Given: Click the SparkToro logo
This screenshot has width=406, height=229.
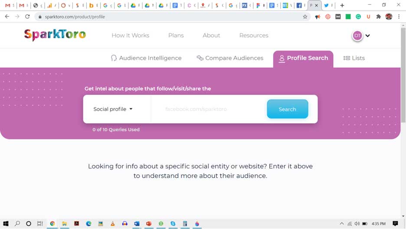Looking at the screenshot, I should click(55, 35).
